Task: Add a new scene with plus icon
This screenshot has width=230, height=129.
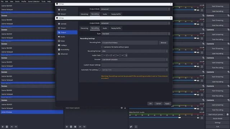Action: [3, 126]
